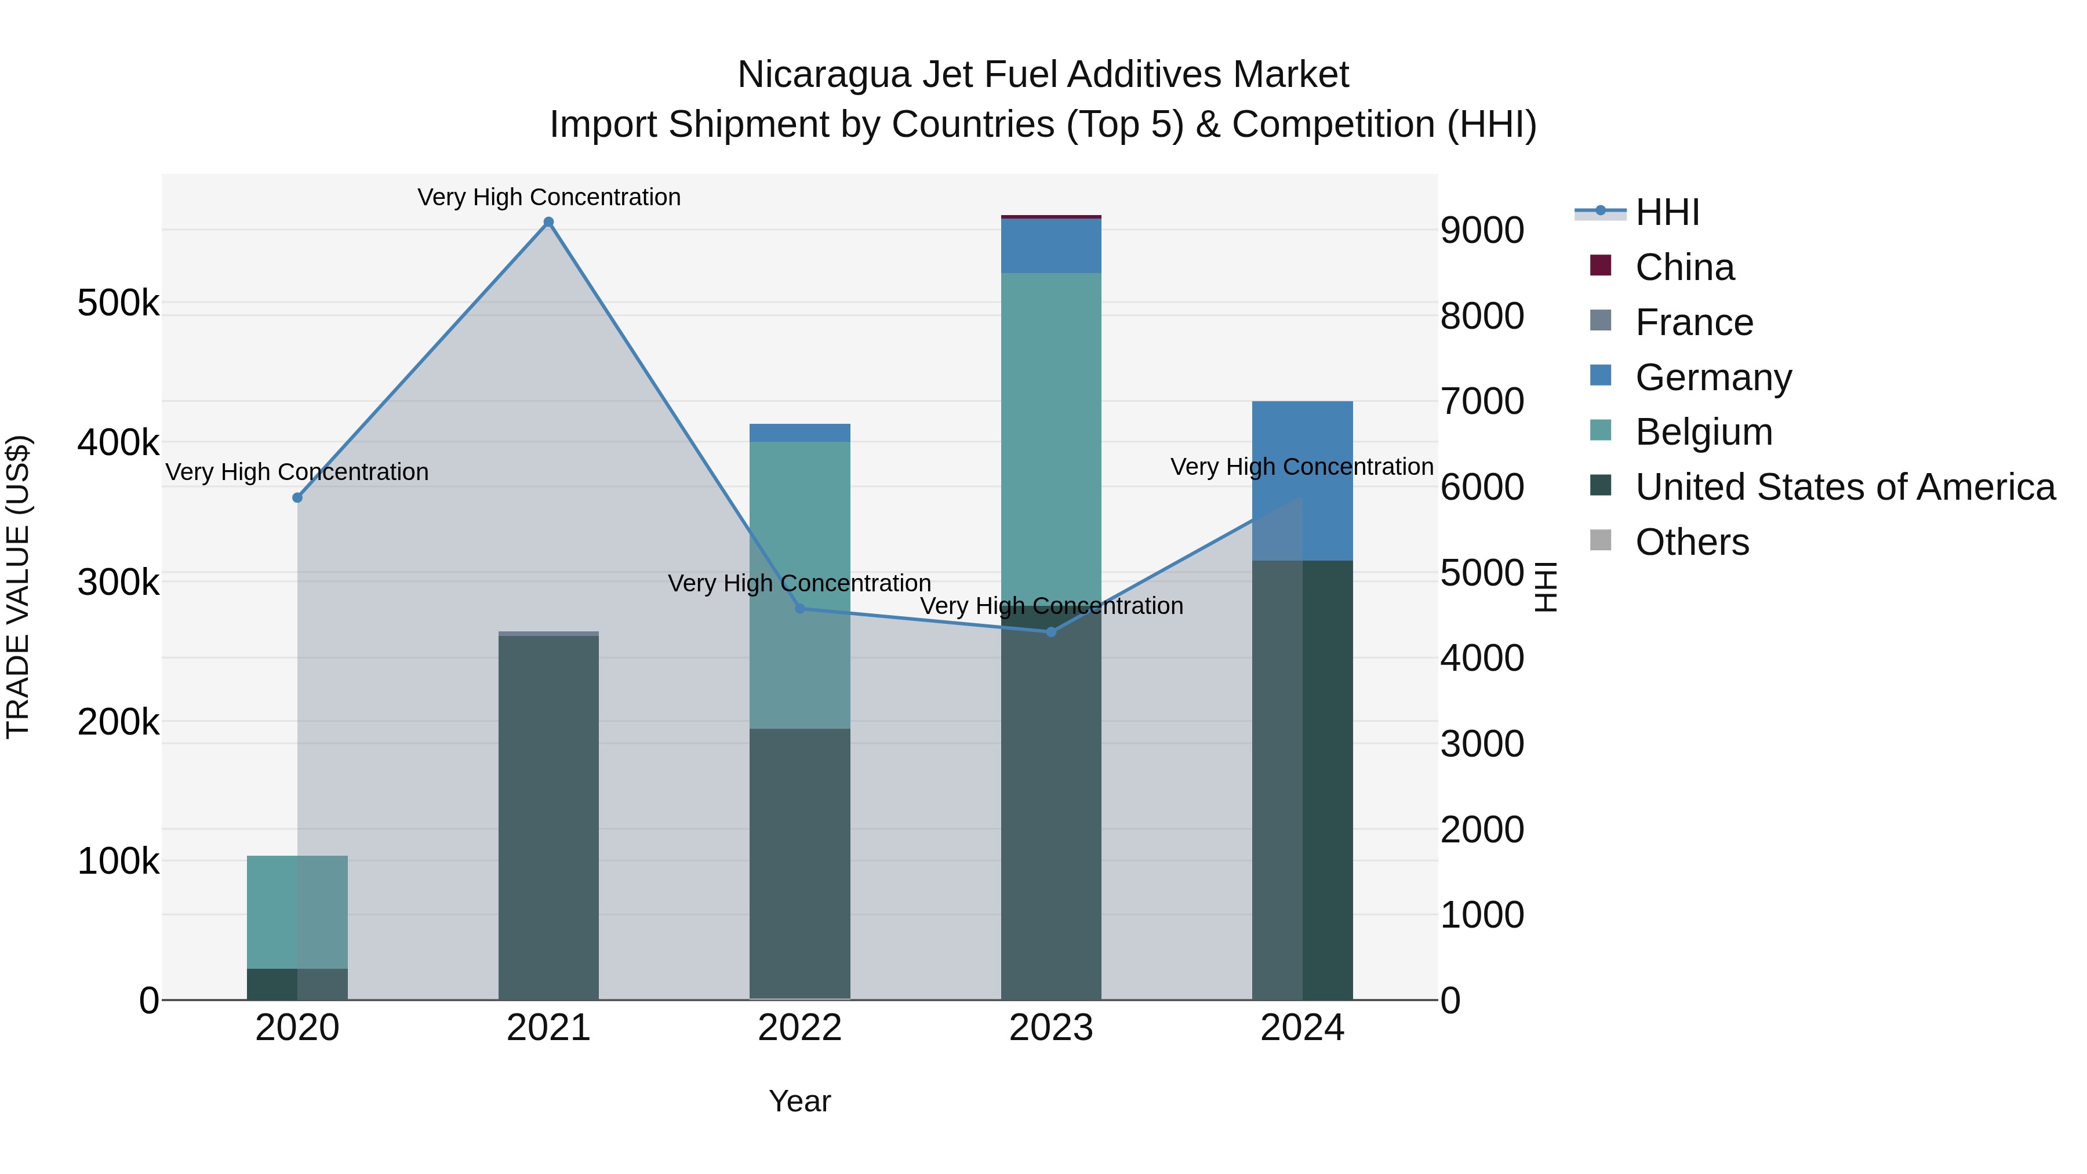Click the 2024 x-axis label
Viewport: 2087px width, 1174px height.
[x=1303, y=1028]
